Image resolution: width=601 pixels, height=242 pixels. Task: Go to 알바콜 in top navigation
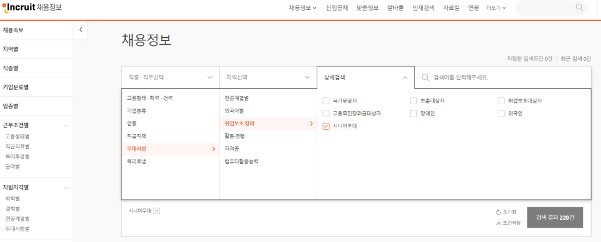(x=395, y=7)
